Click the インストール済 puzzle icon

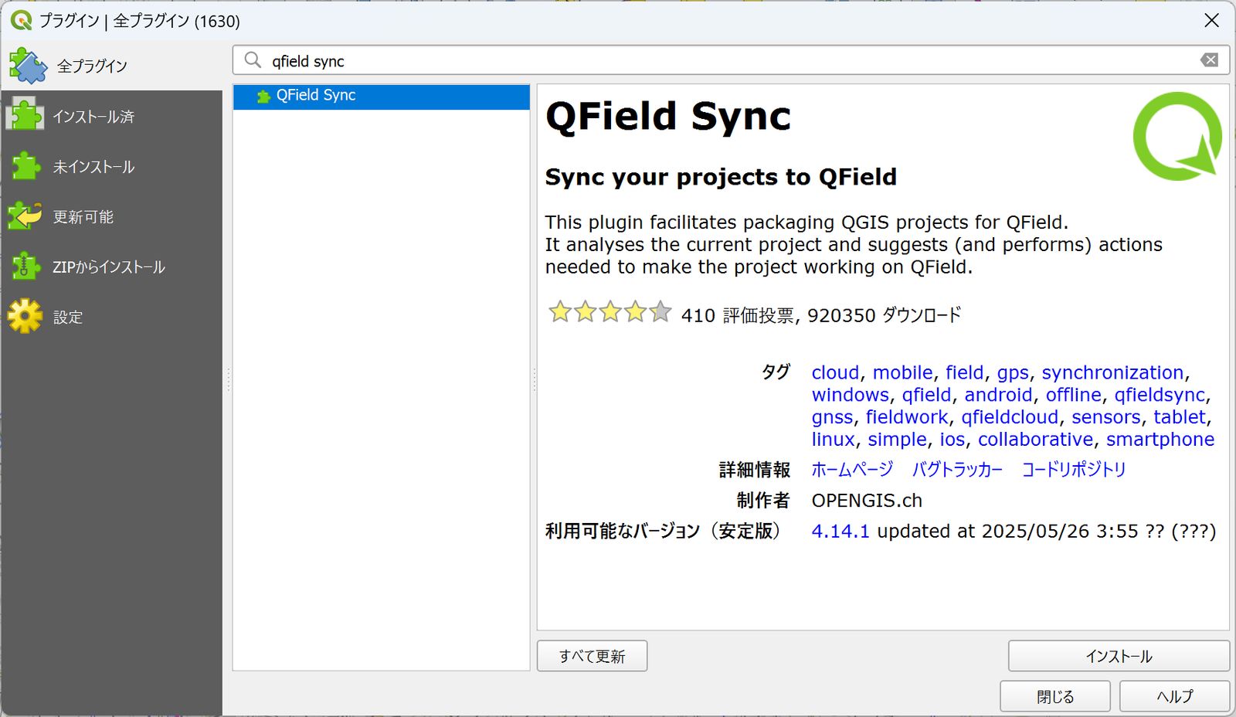(x=25, y=115)
